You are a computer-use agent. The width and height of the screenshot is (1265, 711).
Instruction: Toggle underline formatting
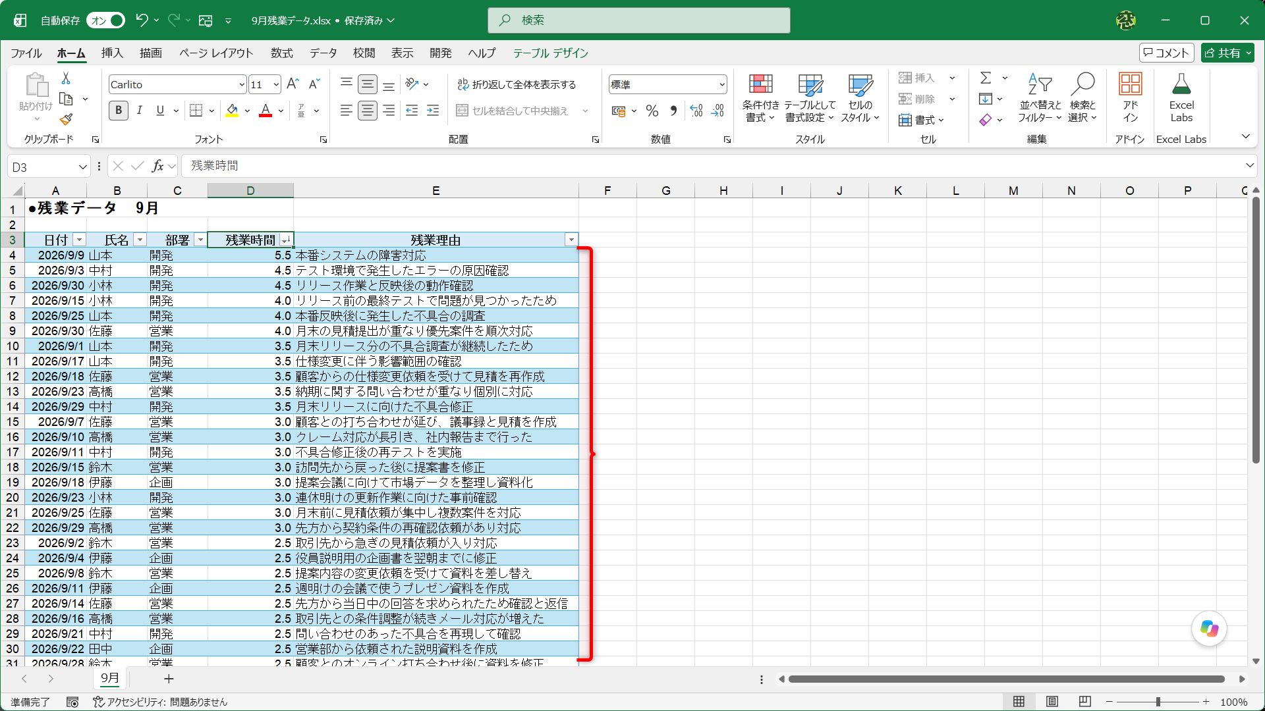tap(160, 111)
